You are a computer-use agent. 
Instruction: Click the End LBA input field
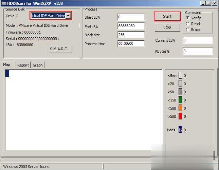[x=131, y=26]
